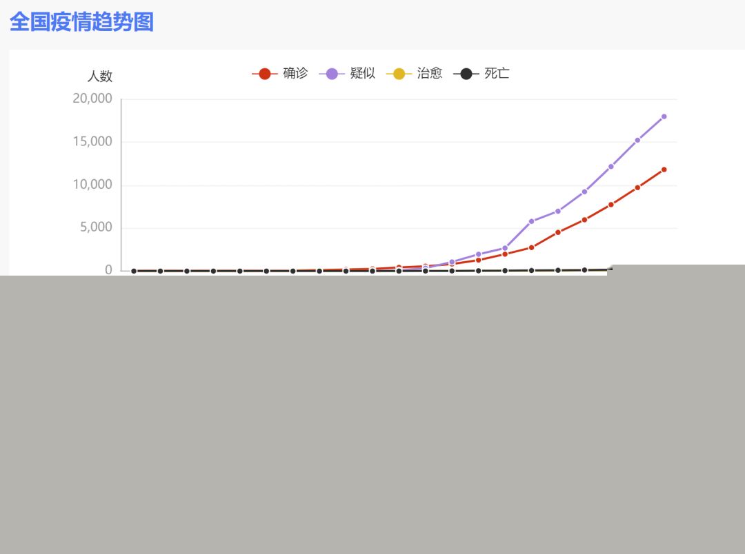Disable the 死亡 series via its legend text
745x554 pixels.
[x=497, y=74]
